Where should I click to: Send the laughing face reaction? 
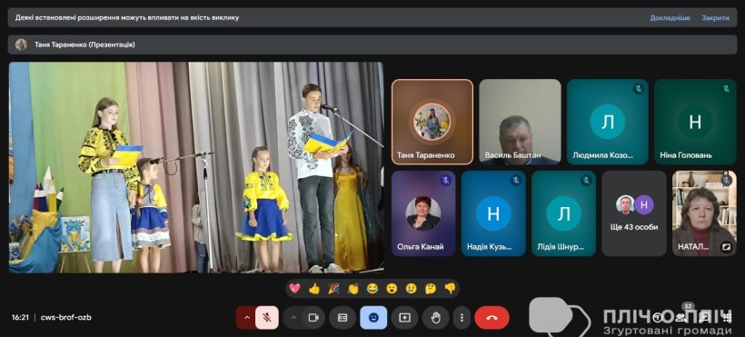tap(372, 288)
